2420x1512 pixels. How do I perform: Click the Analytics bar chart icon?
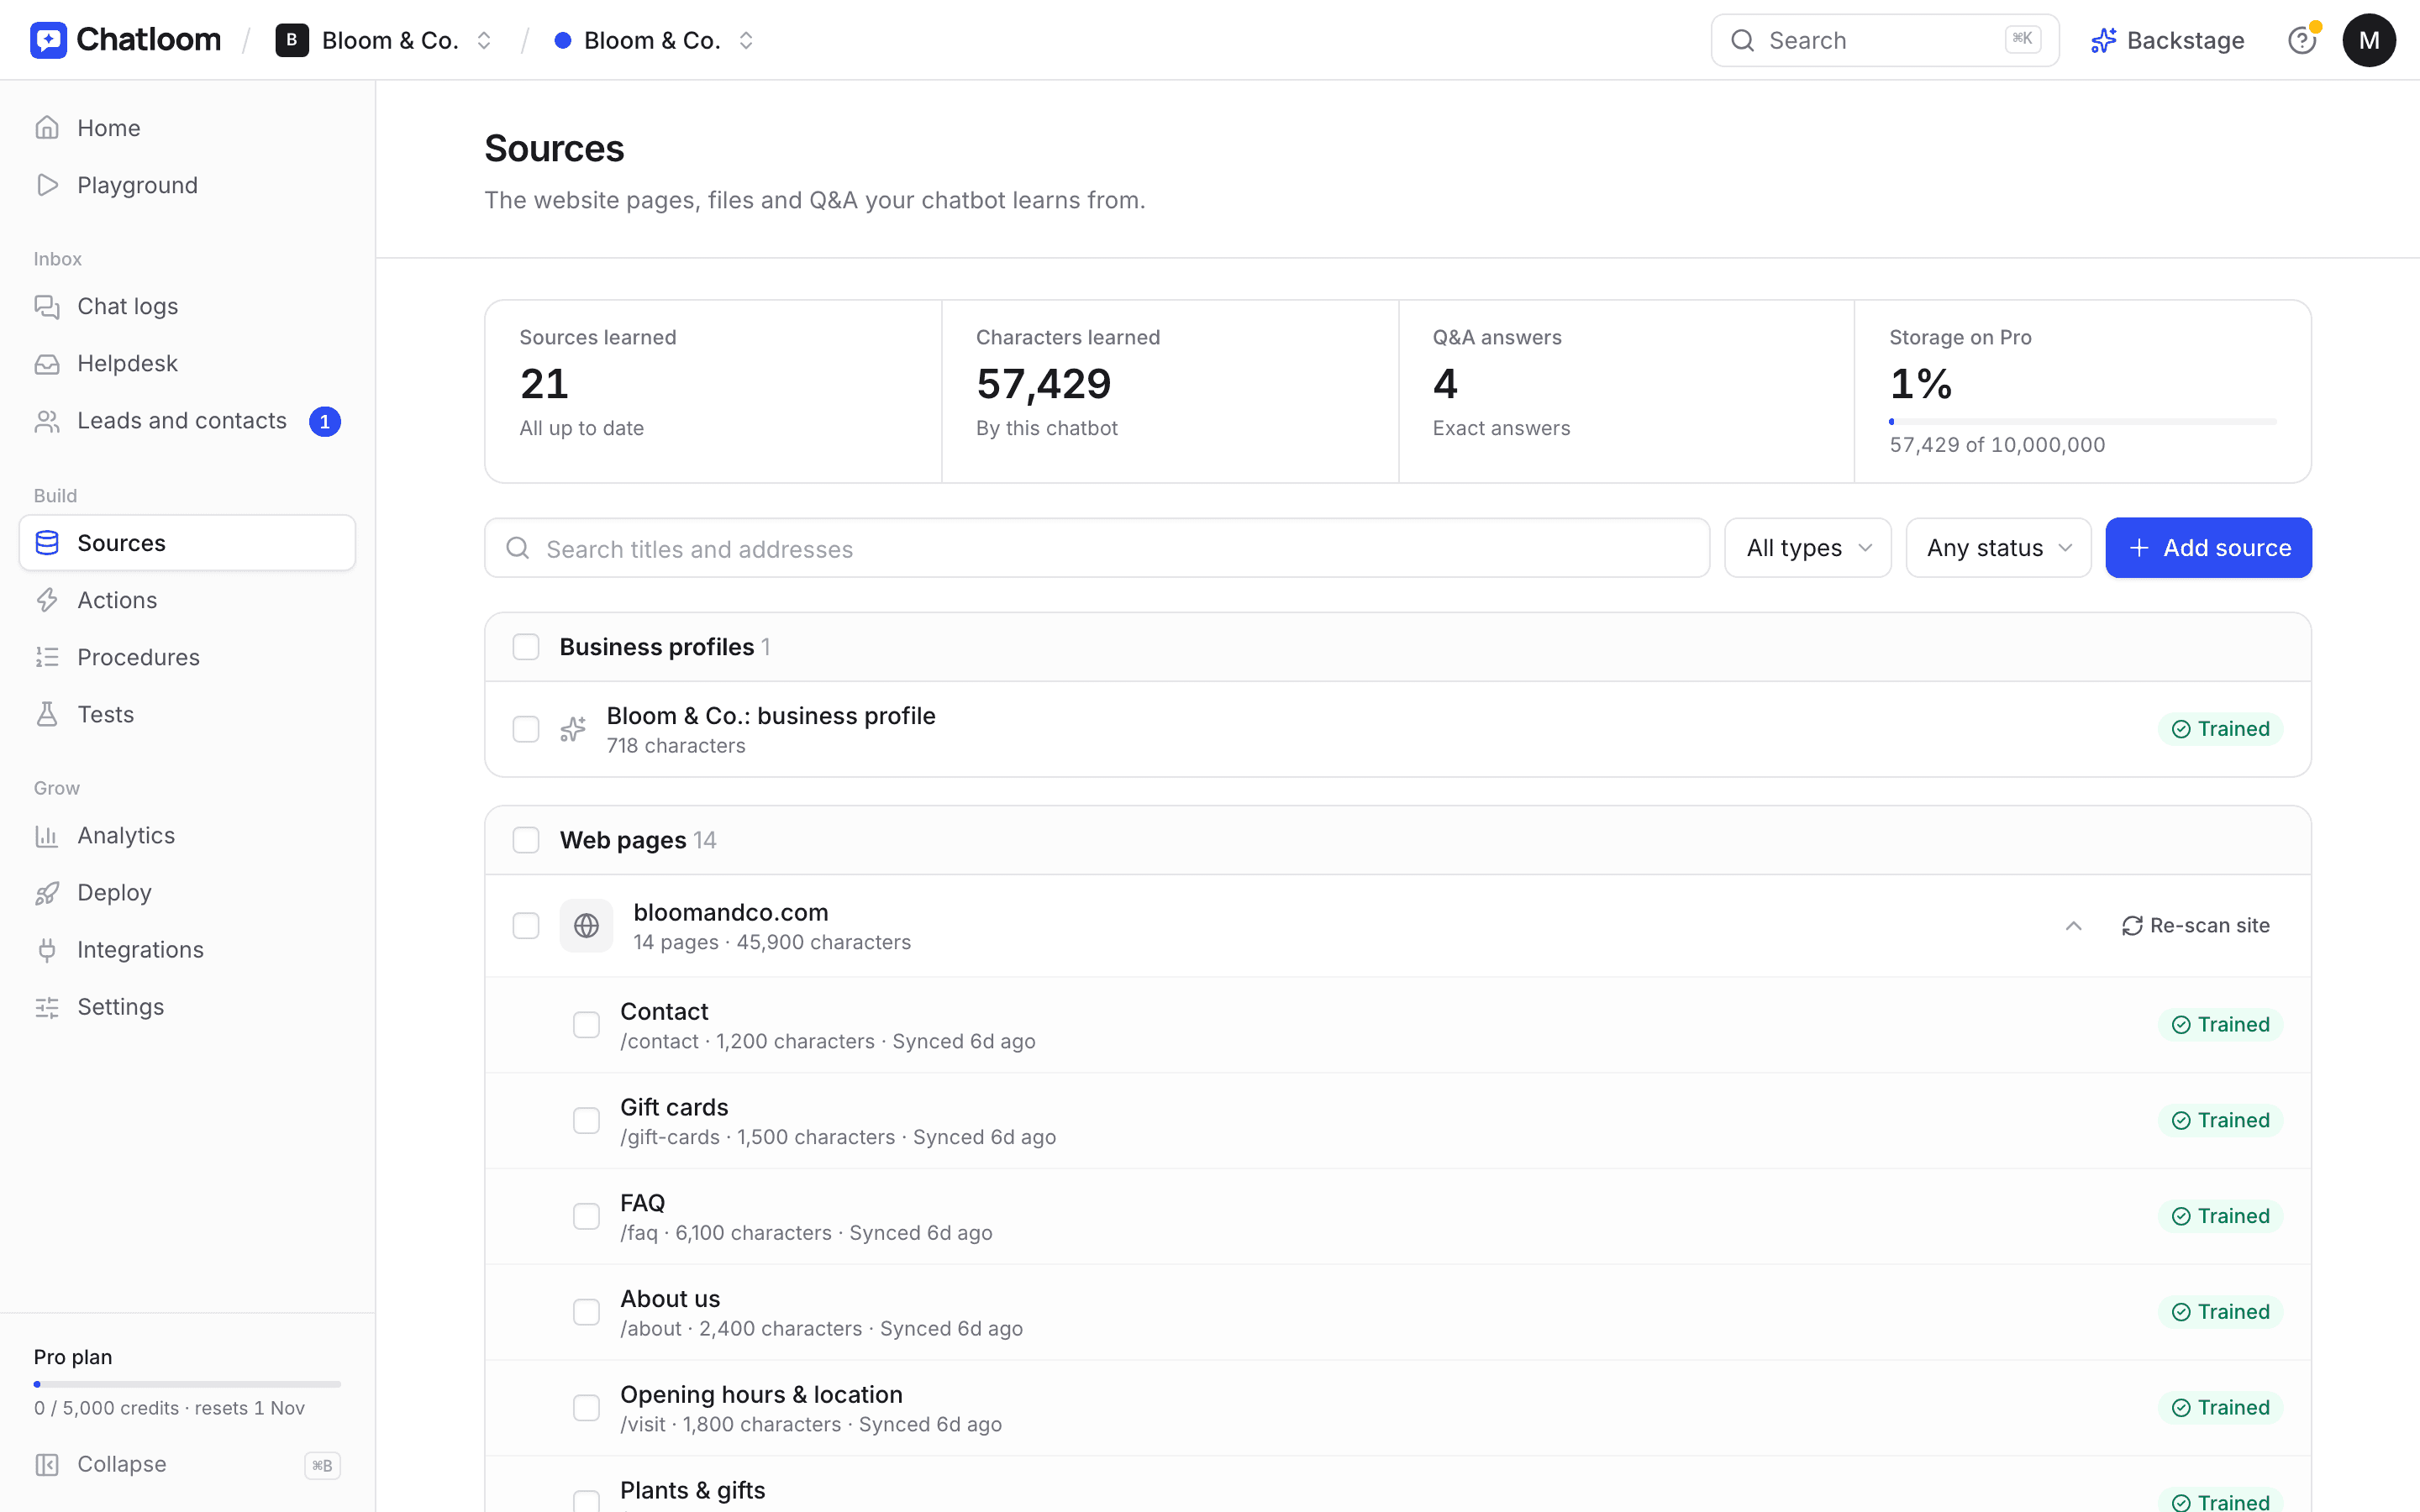(x=47, y=835)
